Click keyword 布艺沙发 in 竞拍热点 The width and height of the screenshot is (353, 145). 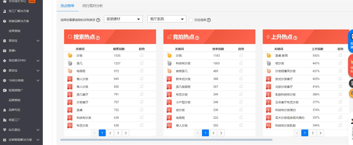pos(182,94)
